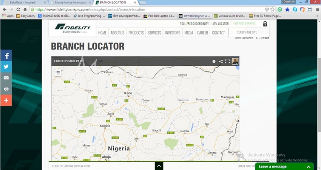Click the screen capture extension icon
Screen dimensions: 321x170
click(x=310, y=9)
